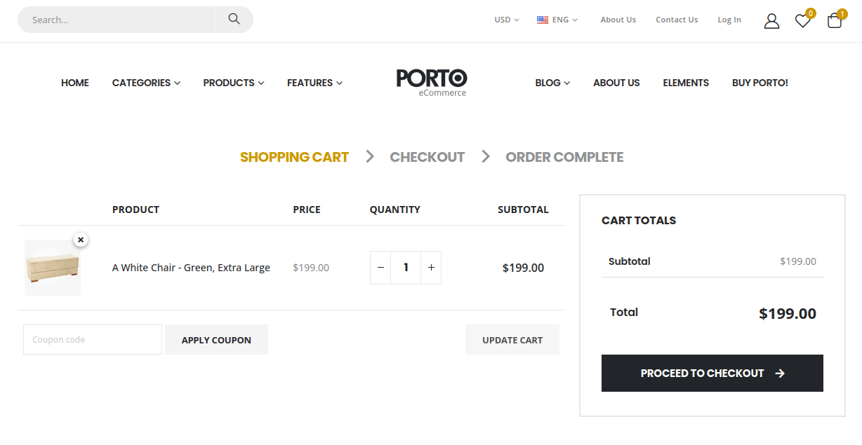Open the Log In link

[x=729, y=19]
